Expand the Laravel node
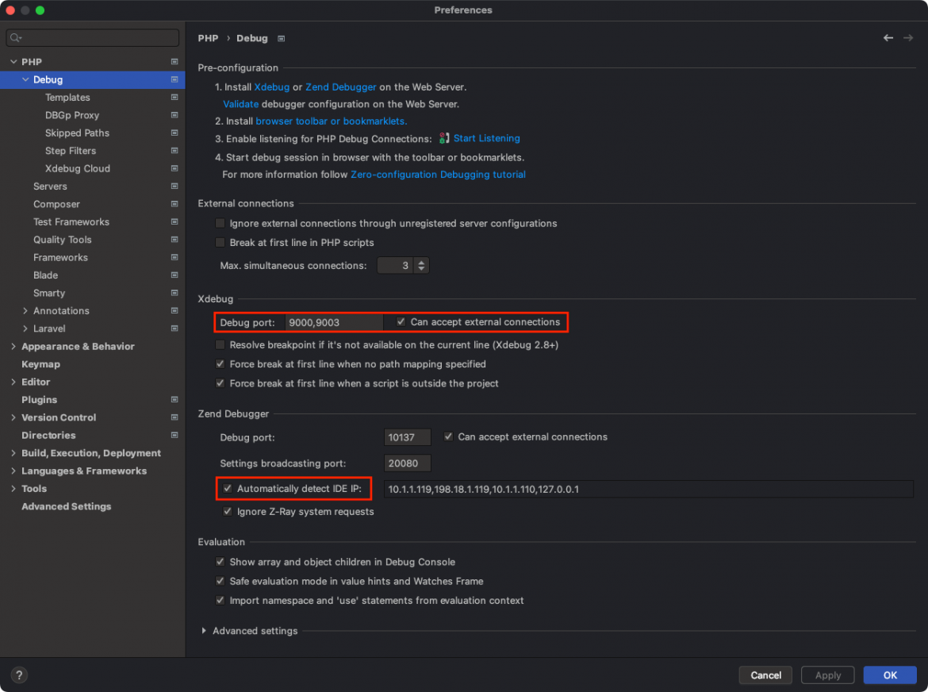 click(x=25, y=328)
